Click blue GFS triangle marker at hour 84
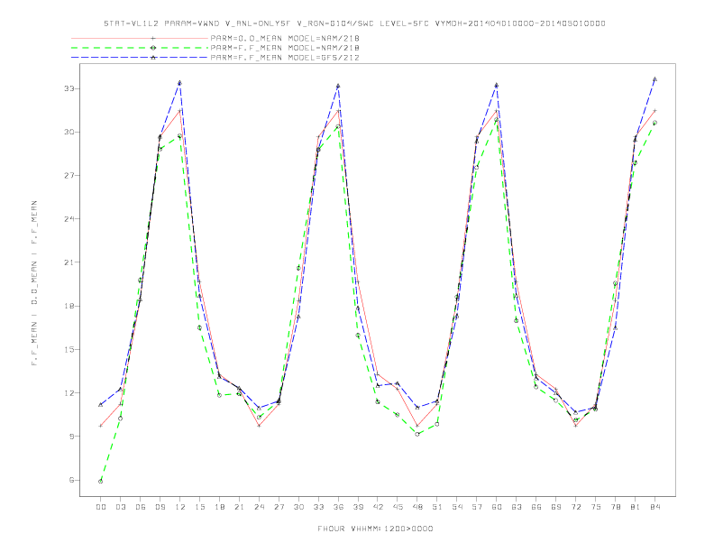Screen dimensions: 714x552 pyautogui.click(x=655, y=78)
